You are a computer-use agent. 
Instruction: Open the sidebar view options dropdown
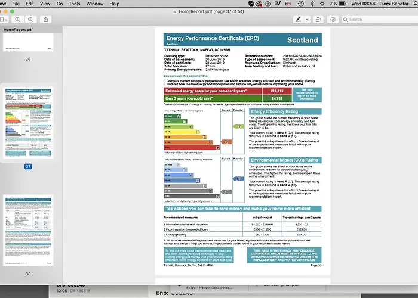tap(4, 20)
